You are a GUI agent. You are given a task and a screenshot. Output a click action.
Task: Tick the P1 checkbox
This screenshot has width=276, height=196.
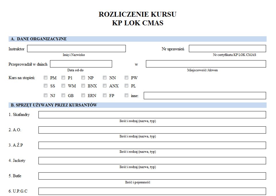tap(63, 78)
